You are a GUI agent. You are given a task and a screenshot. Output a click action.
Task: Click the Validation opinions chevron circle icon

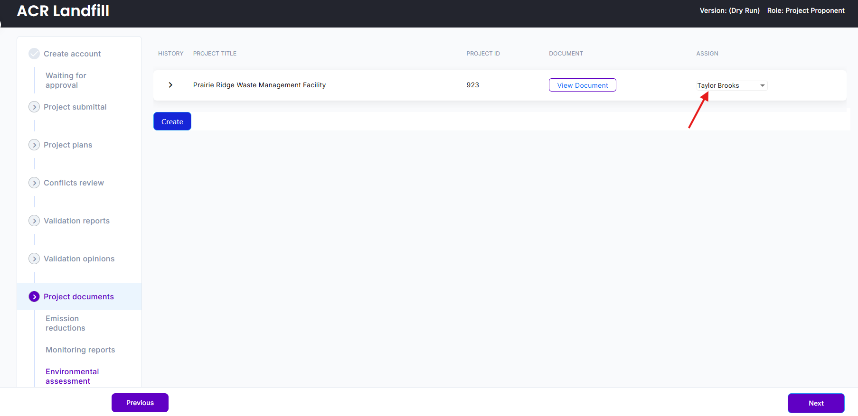point(34,259)
